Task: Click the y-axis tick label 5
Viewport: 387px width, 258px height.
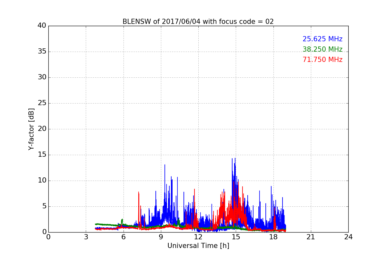Action: point(44,206)
